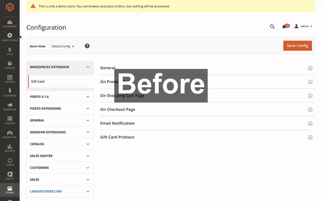The width and height of the screenshot is (322, 201).
Task: Expand the Gift Card Printout group
Action: tap(208, 137)
